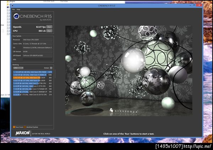Select ranking row 8 Core i7-3840QM score 505
The image size is (213, 150).
click(33, 92)
